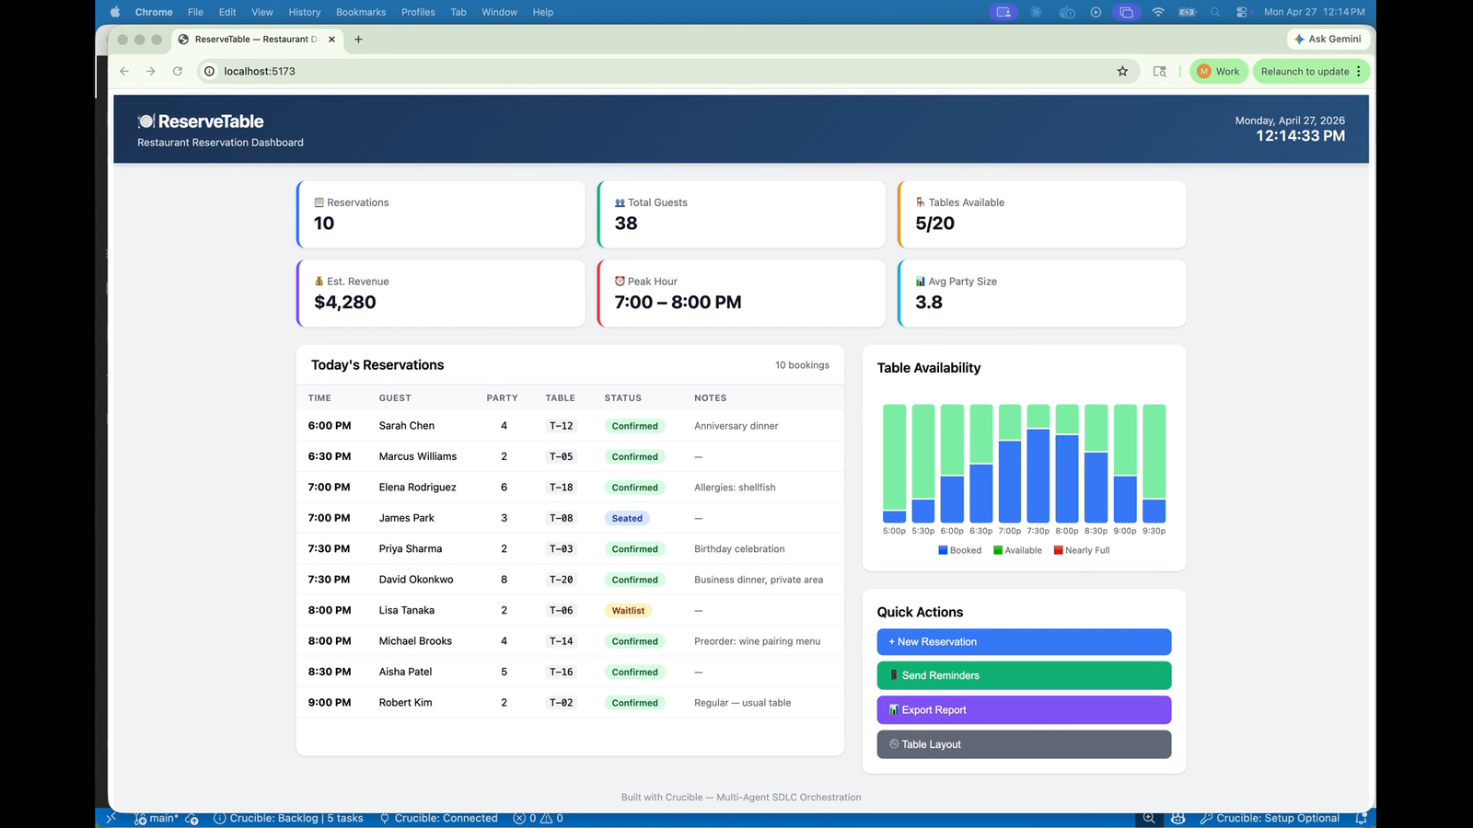Select the ReserveTable browser tab
Image resolution: width=1473 pixels, height=828 pixels.
point(250,40)
